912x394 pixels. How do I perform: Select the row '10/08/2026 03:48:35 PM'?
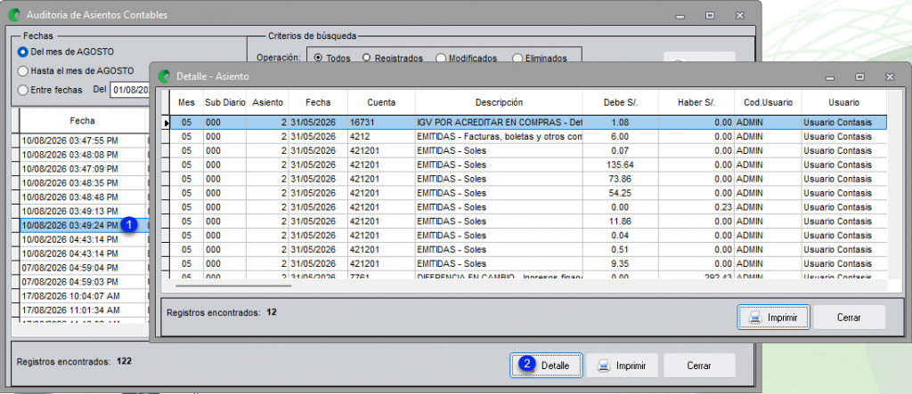pos(83,182)
